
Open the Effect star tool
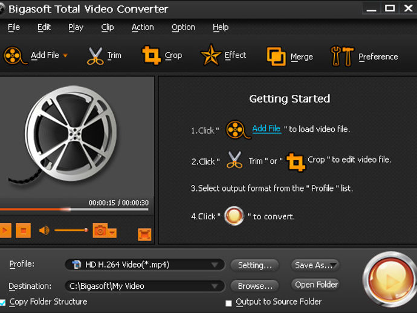point(211,55)
